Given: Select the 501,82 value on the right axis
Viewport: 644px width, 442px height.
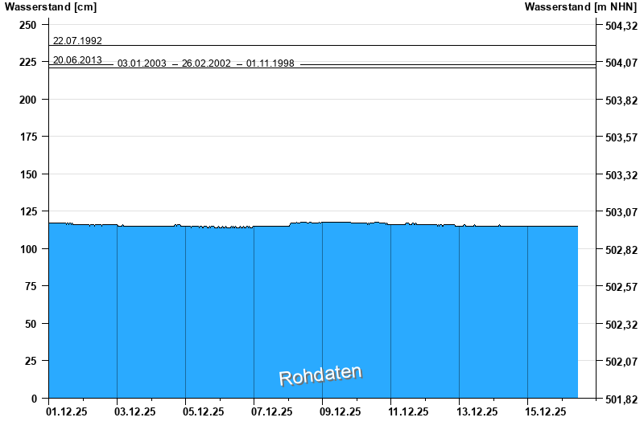Looking at the screenshot, I should [621, 399].
